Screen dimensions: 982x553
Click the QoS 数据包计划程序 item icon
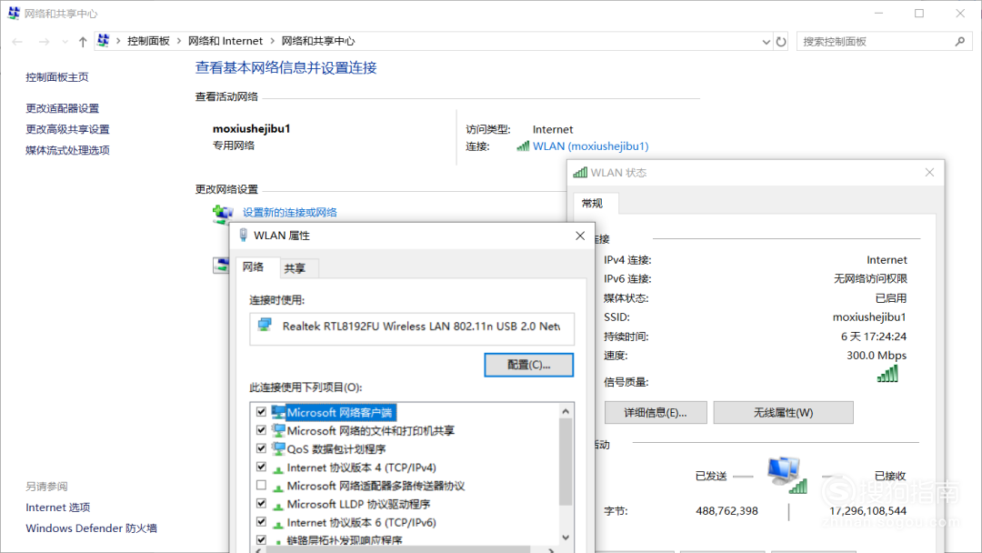pos(278,448)
